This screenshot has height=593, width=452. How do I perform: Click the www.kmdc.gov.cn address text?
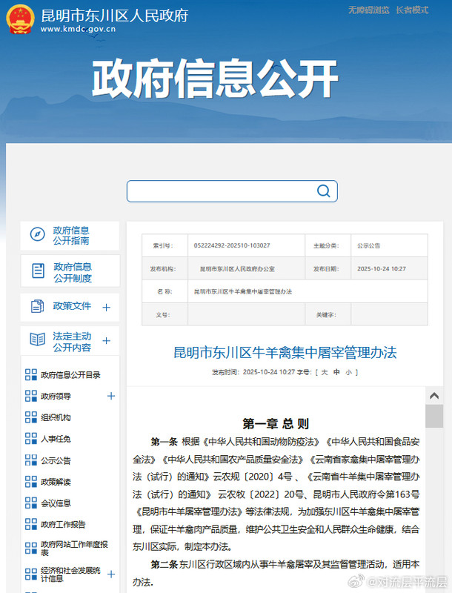(x=79, y=29)
